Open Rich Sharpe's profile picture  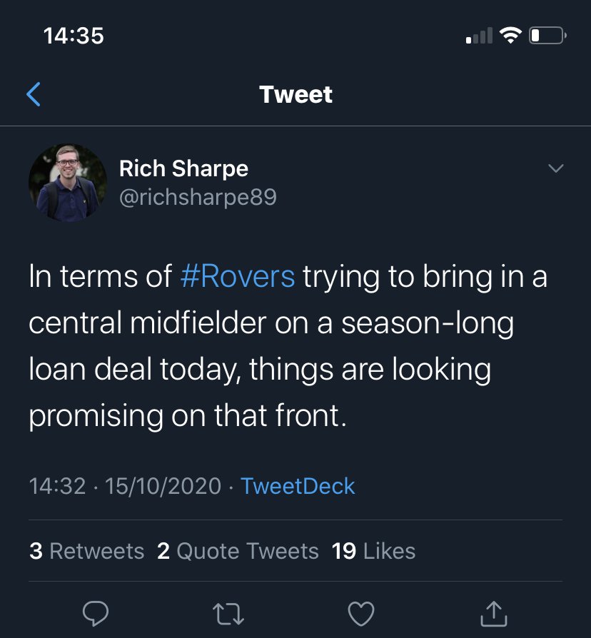[x=68, y=182]
